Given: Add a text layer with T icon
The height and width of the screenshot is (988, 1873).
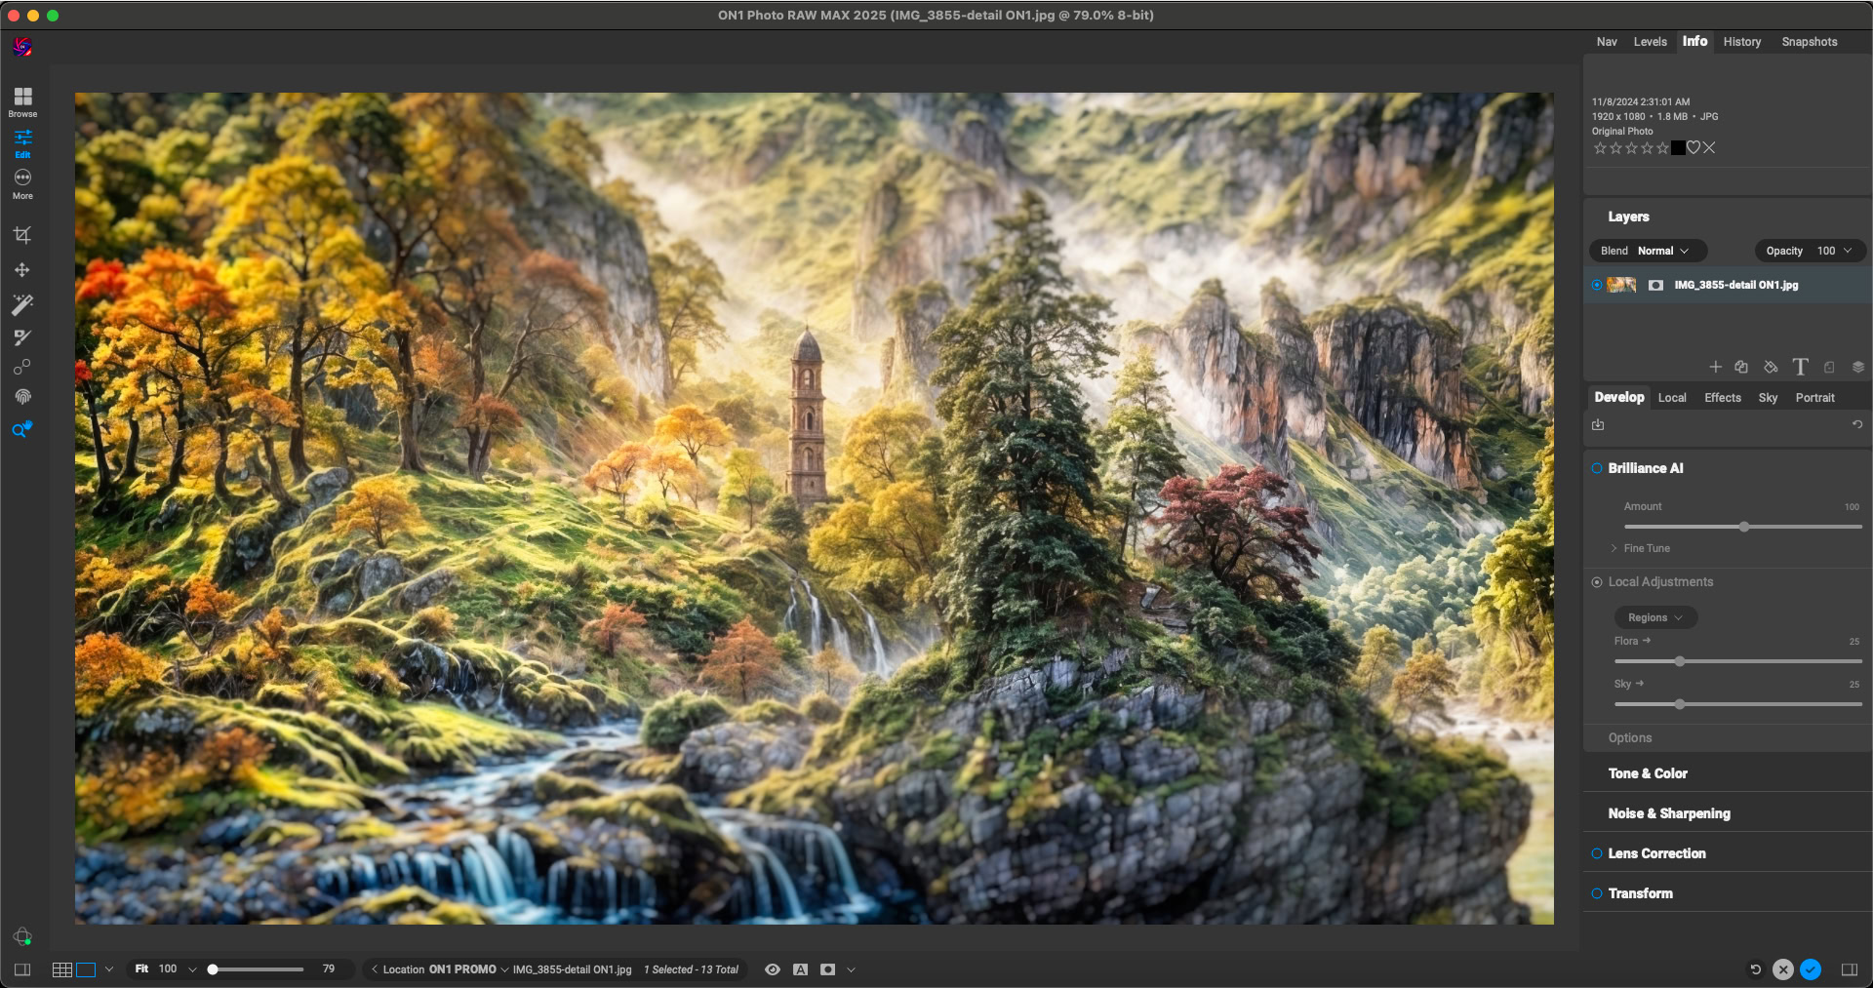Looking at the screenshot, I should (x=1800, y=367).
